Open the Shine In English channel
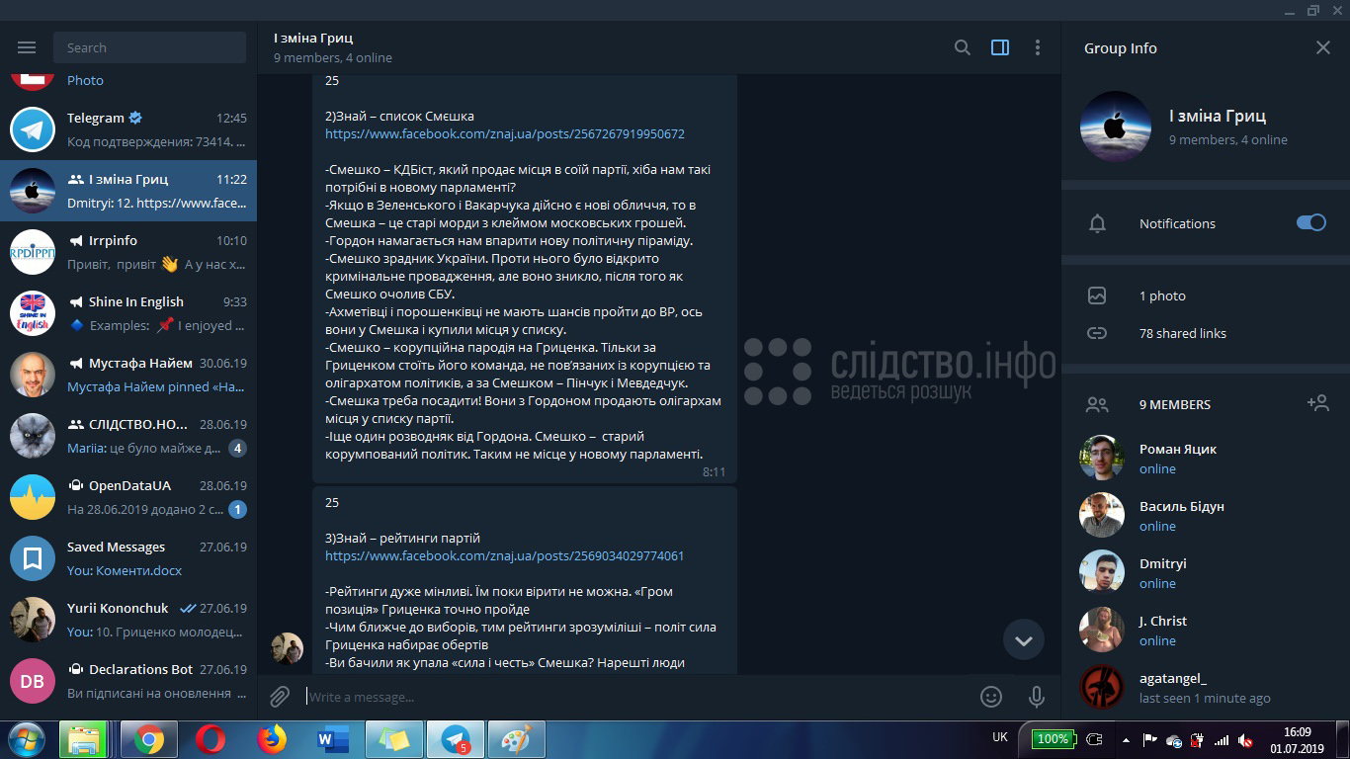This screenshot has height=759, width=1350. [x=128, y=313]
